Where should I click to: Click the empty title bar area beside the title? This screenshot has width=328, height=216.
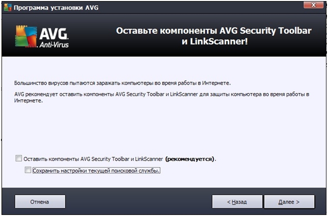[x=199, y=8]
